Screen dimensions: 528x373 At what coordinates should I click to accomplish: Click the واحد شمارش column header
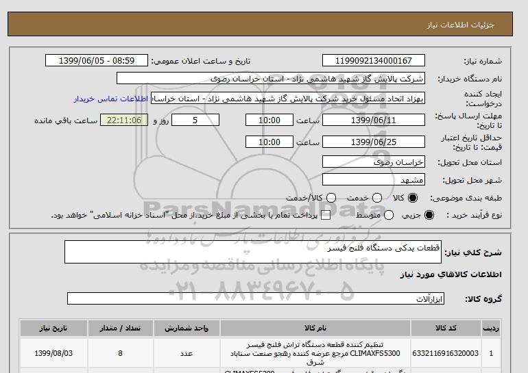pos(187,328)
